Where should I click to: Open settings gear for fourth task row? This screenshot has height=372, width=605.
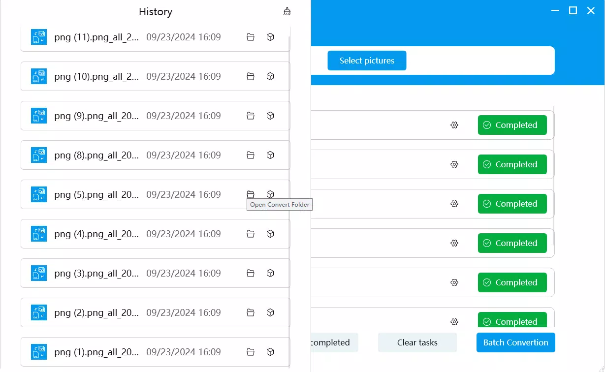pyautogui.click(x=454, y=243)
